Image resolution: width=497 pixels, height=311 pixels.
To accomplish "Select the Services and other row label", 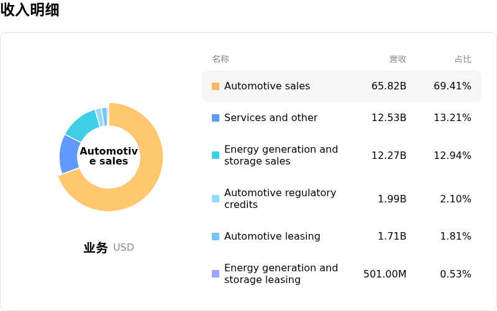I will coord(271,118).
